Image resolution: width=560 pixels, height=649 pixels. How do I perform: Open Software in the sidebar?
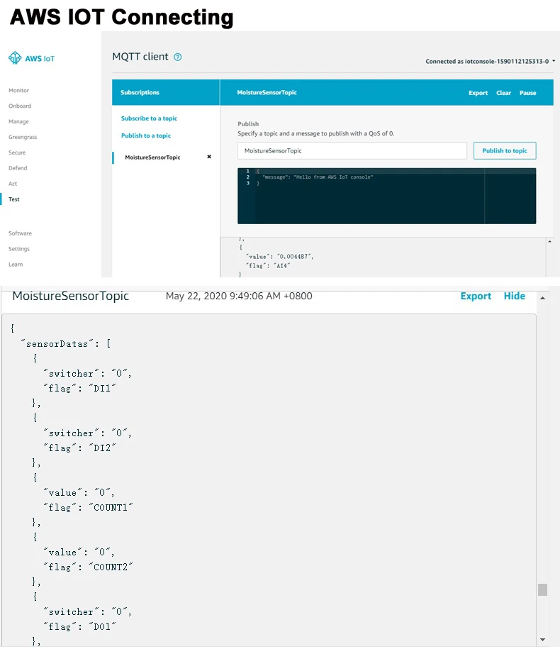(20, 233)
